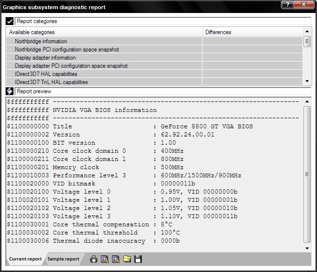The height and width of the screenshot is (272, 317).
Task: Click the help question mark button
Action: pyautogui.click(x=287, y=4)
